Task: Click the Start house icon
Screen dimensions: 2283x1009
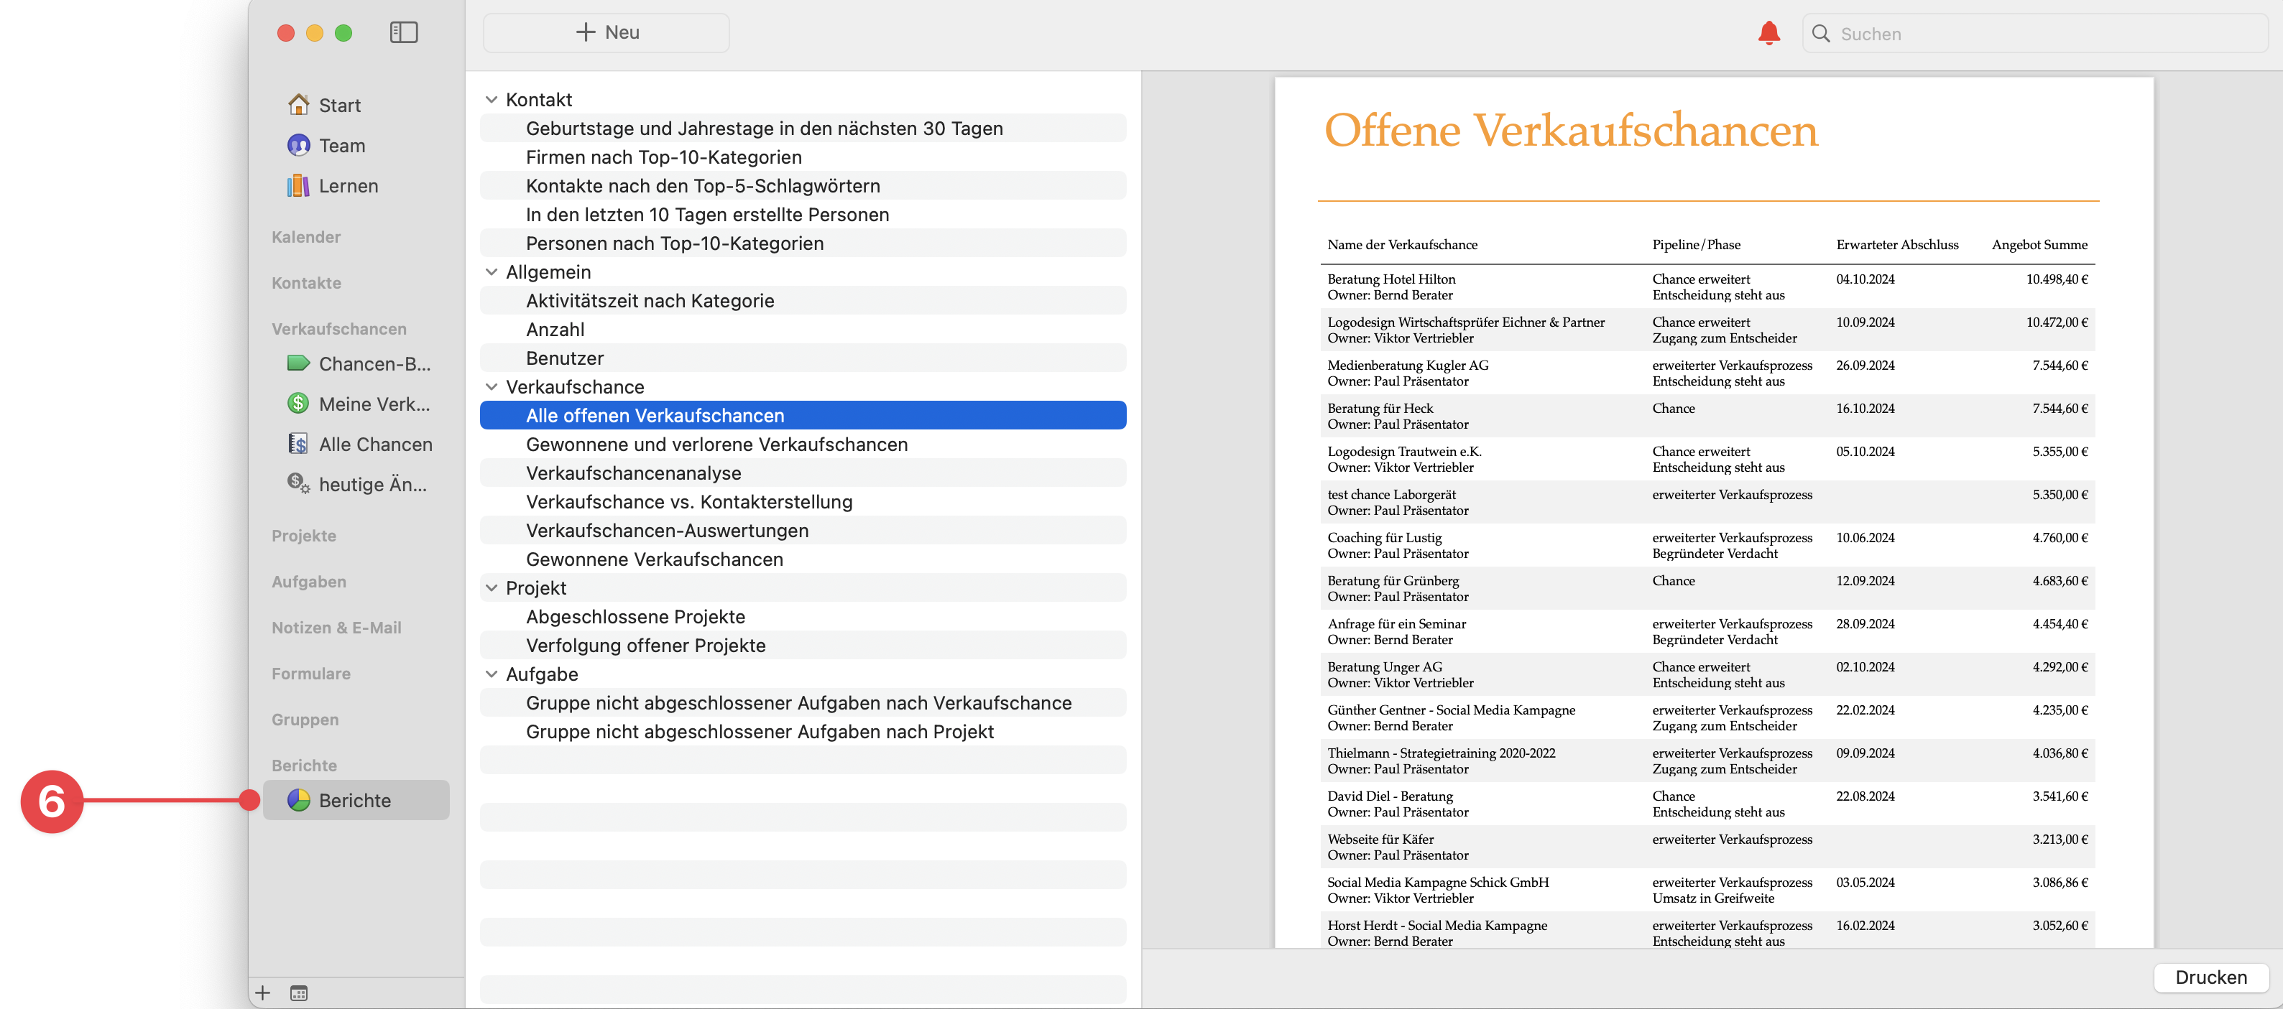Action: (x=299, y=105)
